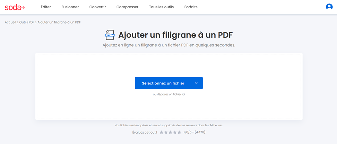The image size is (337, 144).
Task: Click the watermark PDF document icon
Action: pyautogui.click(x=110, y=35)
